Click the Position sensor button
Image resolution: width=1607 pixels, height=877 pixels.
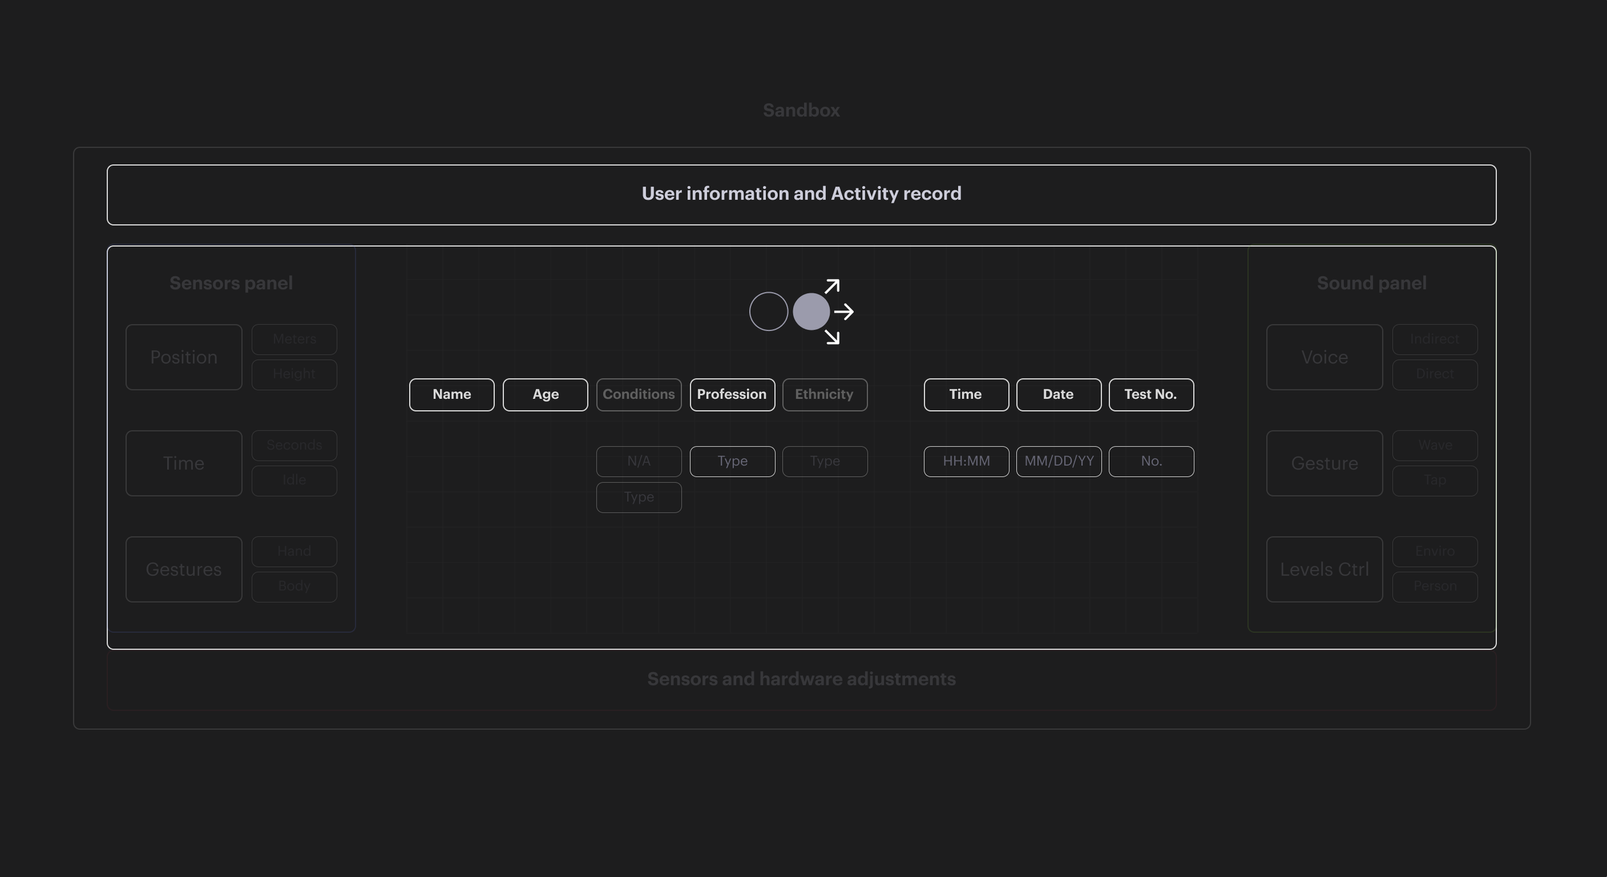point(184,357)
